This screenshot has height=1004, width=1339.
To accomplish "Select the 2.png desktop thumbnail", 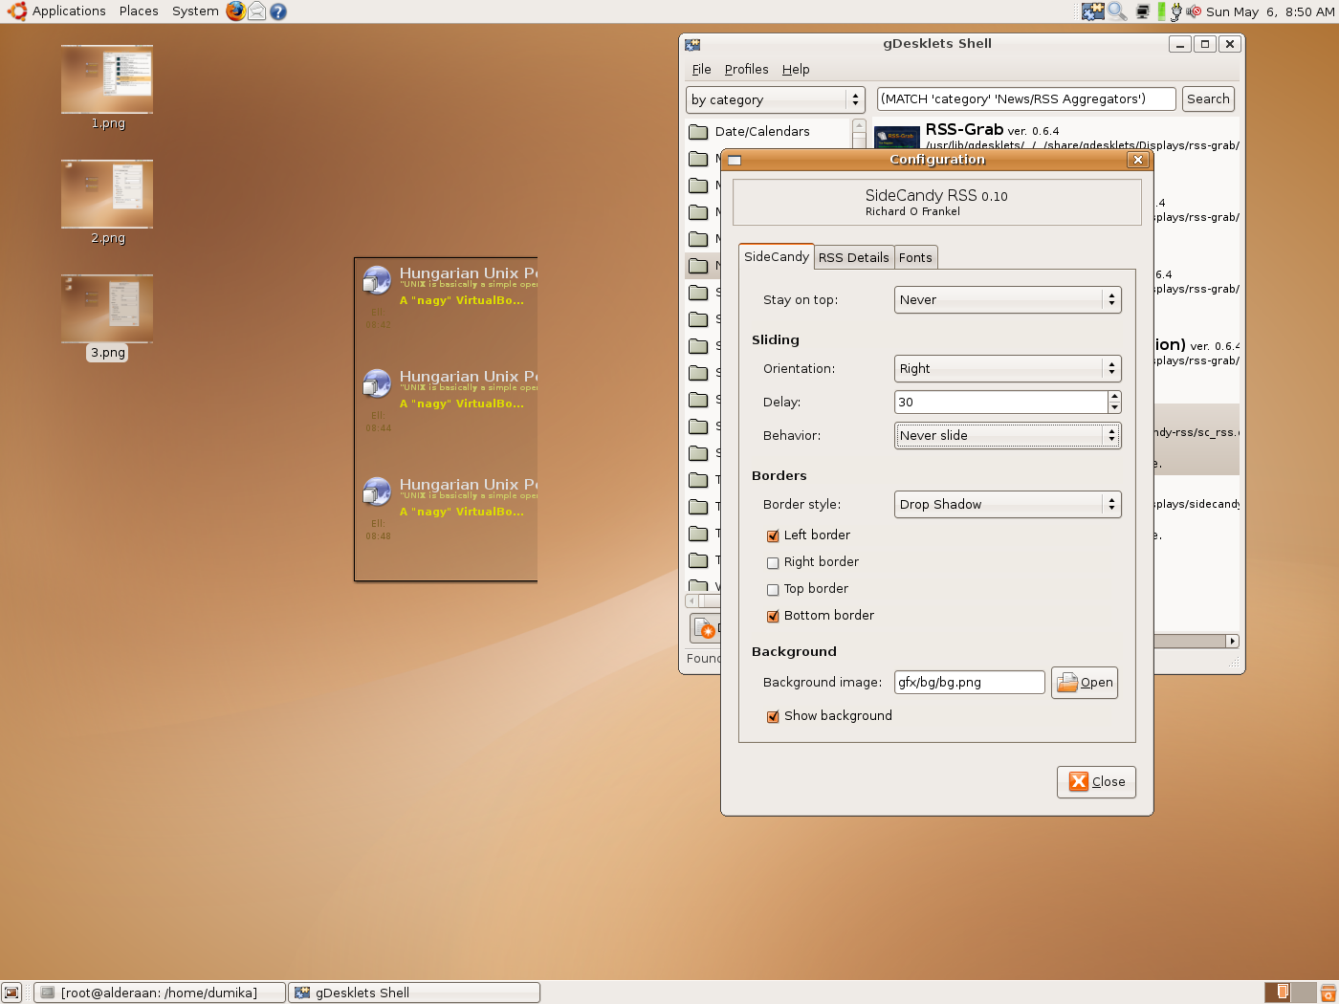I will coord(107,194).
